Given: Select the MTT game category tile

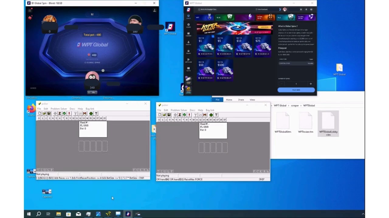Looking at the screenshot, I should 205,17.
